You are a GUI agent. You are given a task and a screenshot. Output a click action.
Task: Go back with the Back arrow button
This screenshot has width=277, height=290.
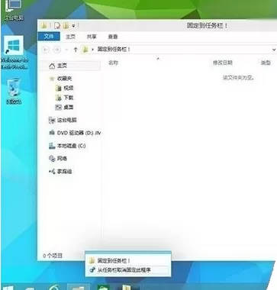pos(46,50)
